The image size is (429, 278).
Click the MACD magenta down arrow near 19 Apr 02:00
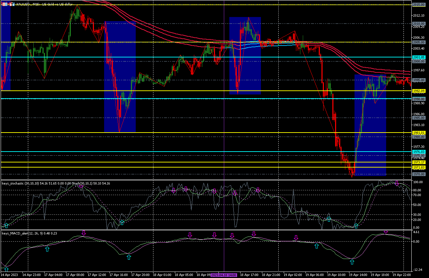point(296,238)
